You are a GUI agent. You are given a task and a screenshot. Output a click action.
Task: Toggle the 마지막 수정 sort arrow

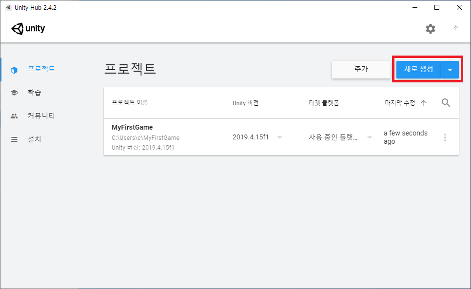424,103
